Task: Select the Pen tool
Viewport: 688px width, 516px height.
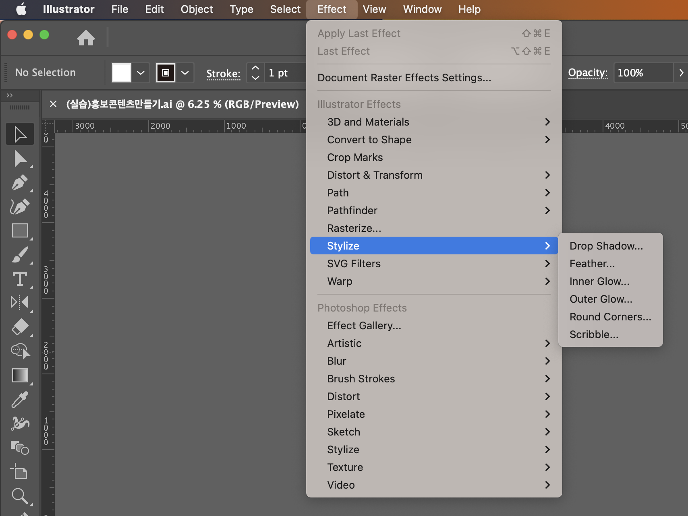Action: coord(20,182)
